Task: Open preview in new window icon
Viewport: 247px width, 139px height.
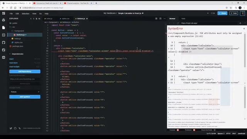Action: tap(244, 23)
